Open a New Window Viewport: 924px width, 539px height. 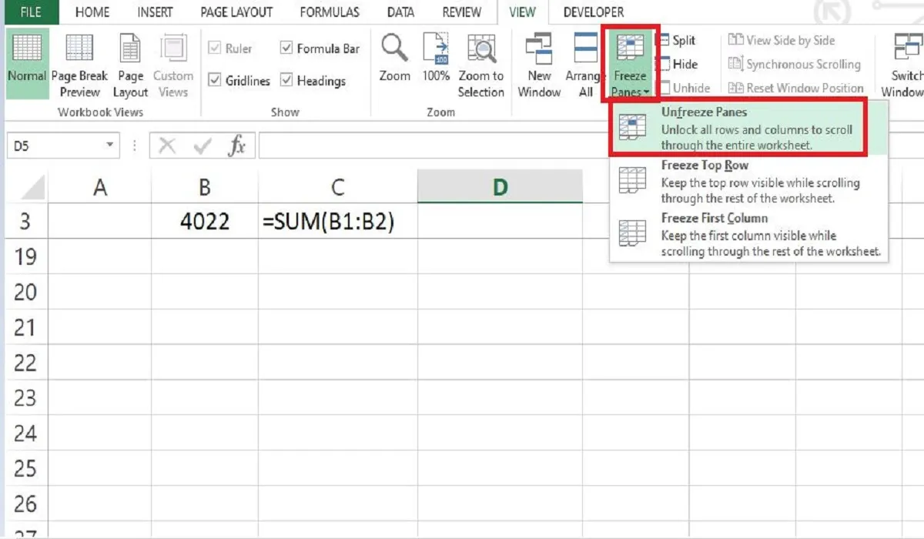pos(539,66)
